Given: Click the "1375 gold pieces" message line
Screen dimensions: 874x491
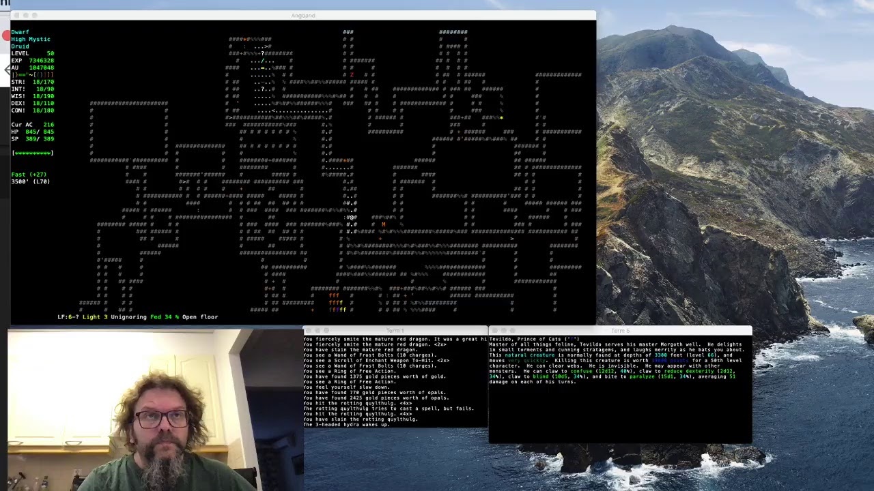Looking at the screenshot, I should tap(374, 376).
